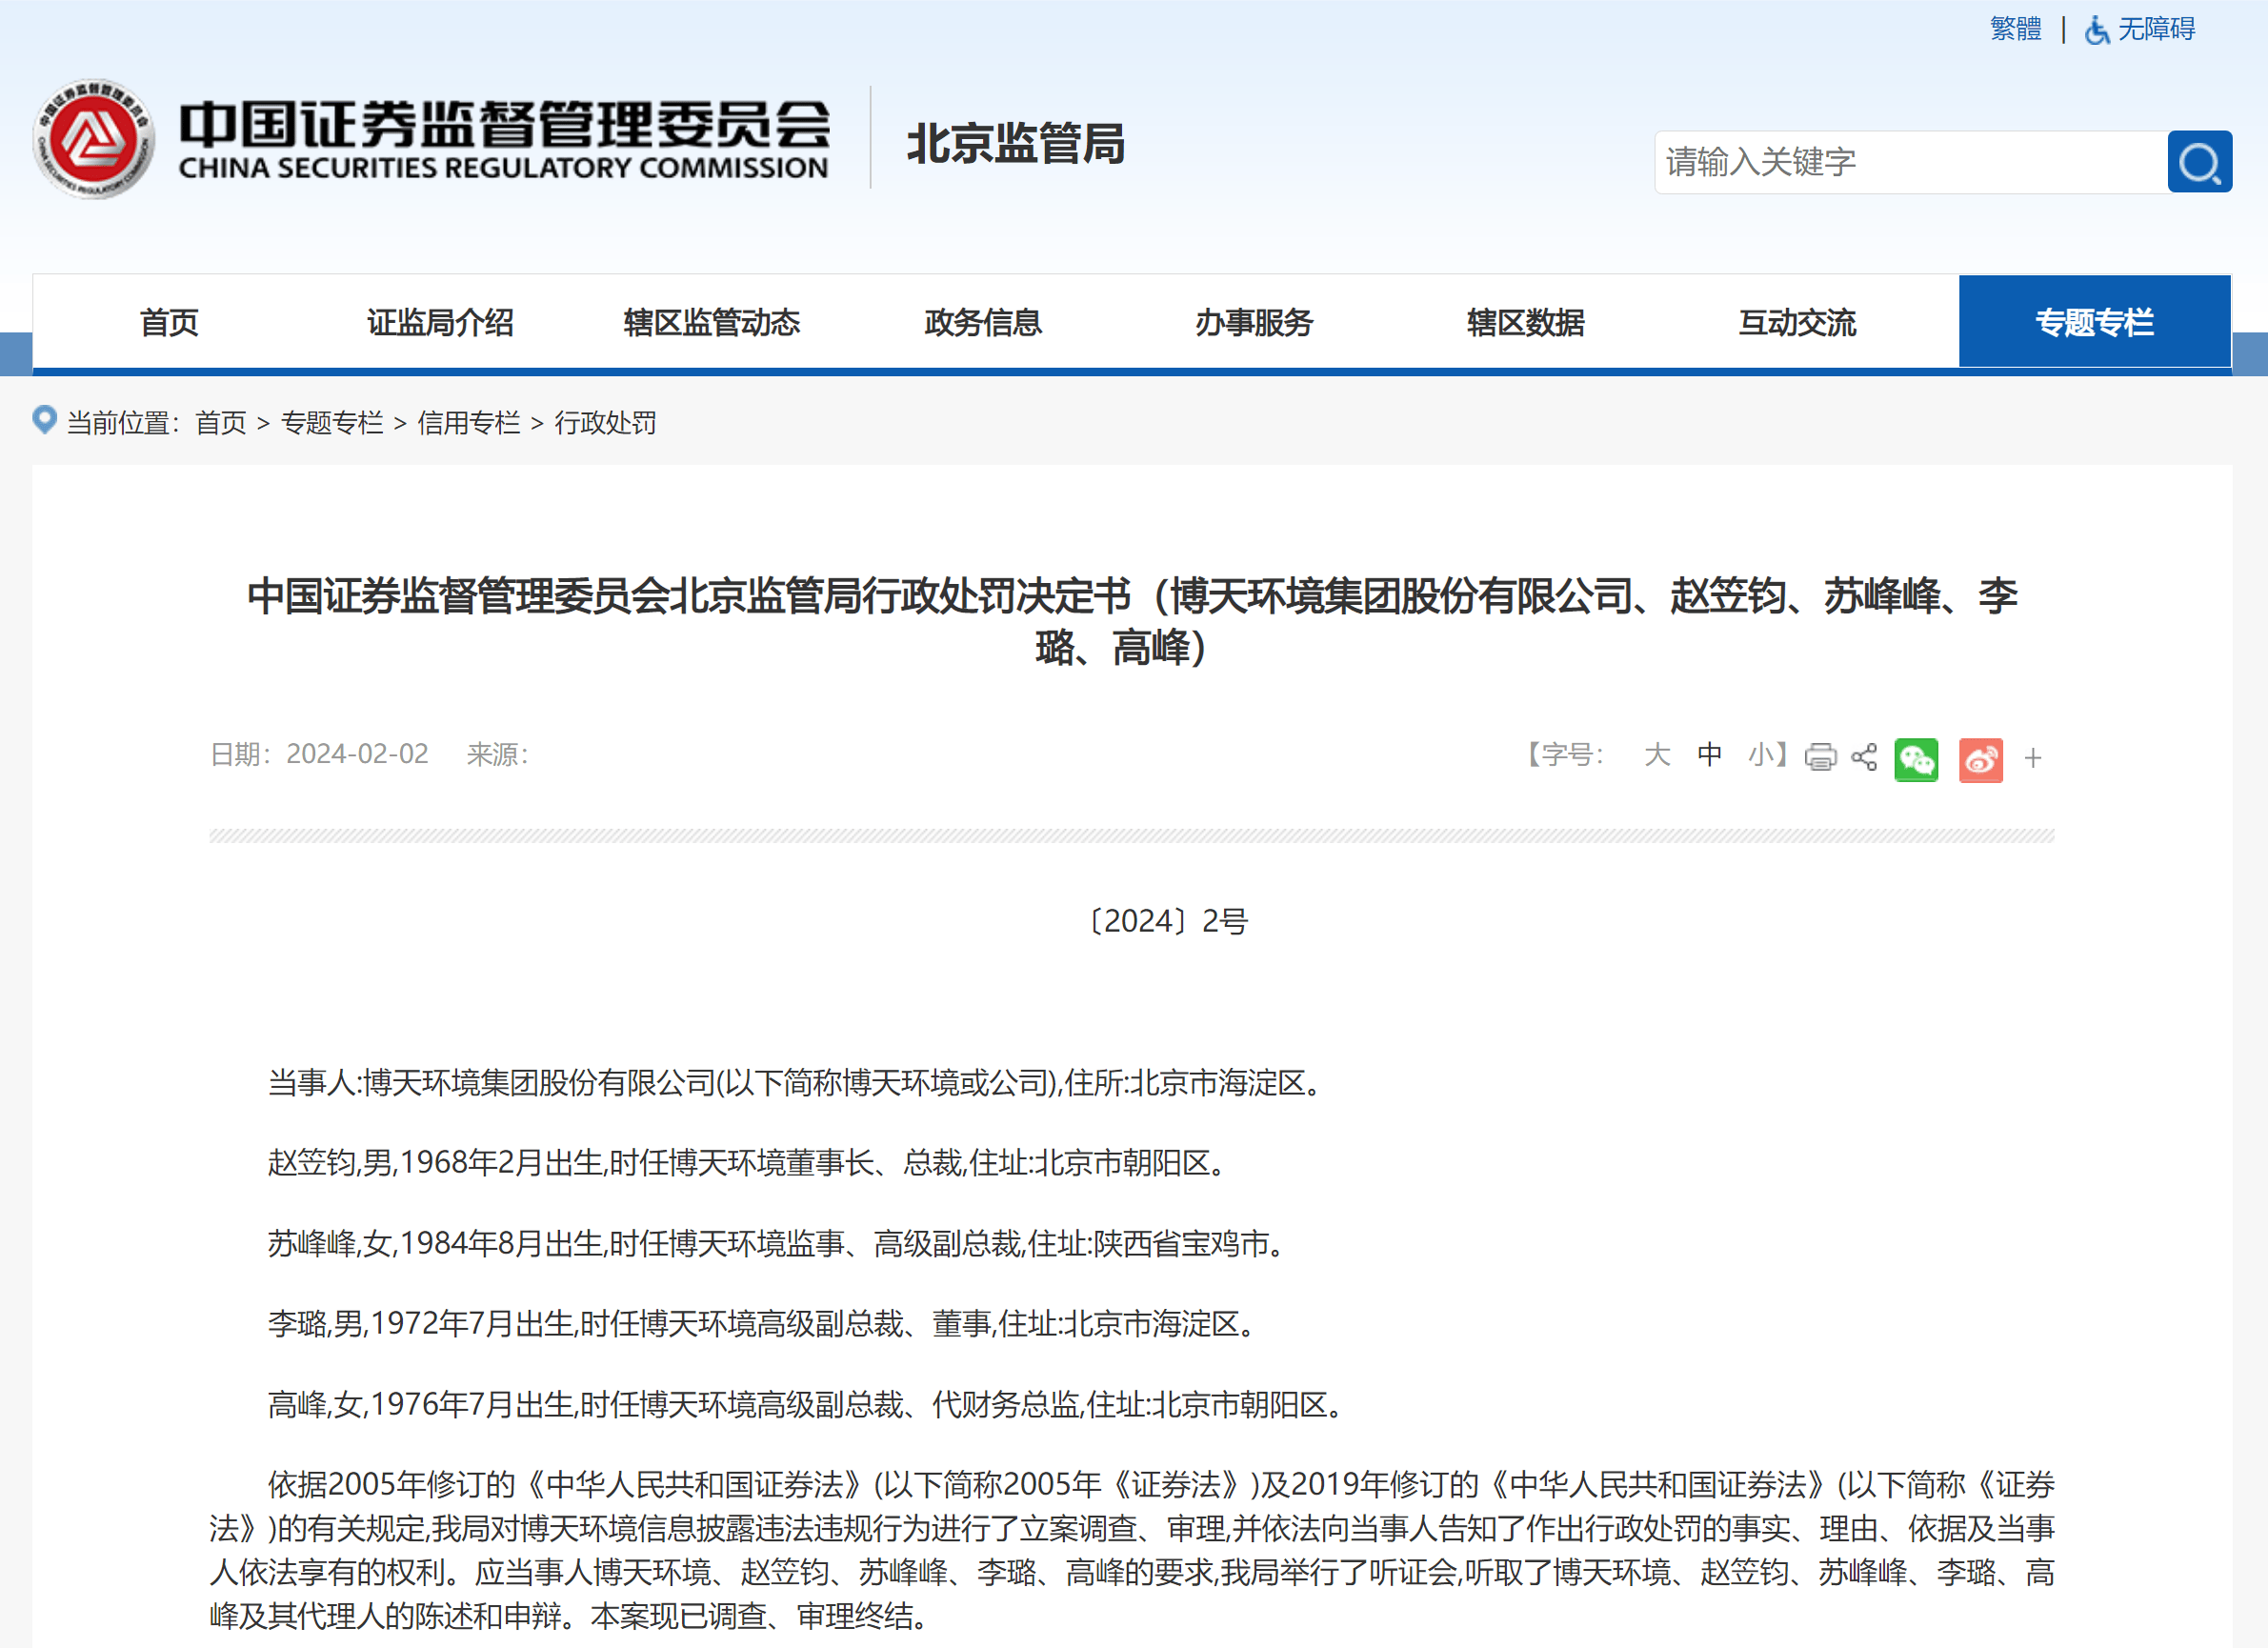Go to 专题专栏 in breadcrumb
This screenshot has height=1648, width=2268.
pyautogui.click(x=332, y=423)
